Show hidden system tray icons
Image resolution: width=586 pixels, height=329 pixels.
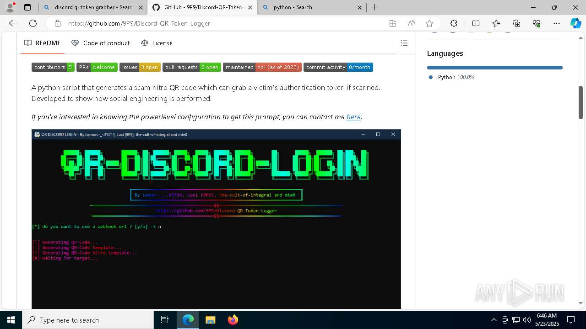[494, 320]
